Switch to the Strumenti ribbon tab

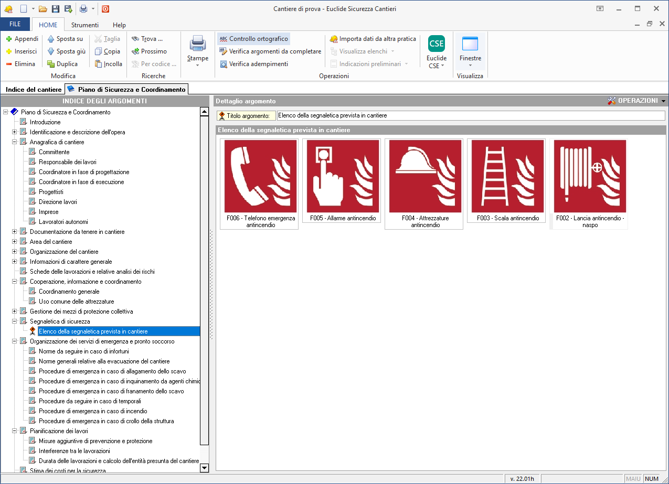[85, 25]
